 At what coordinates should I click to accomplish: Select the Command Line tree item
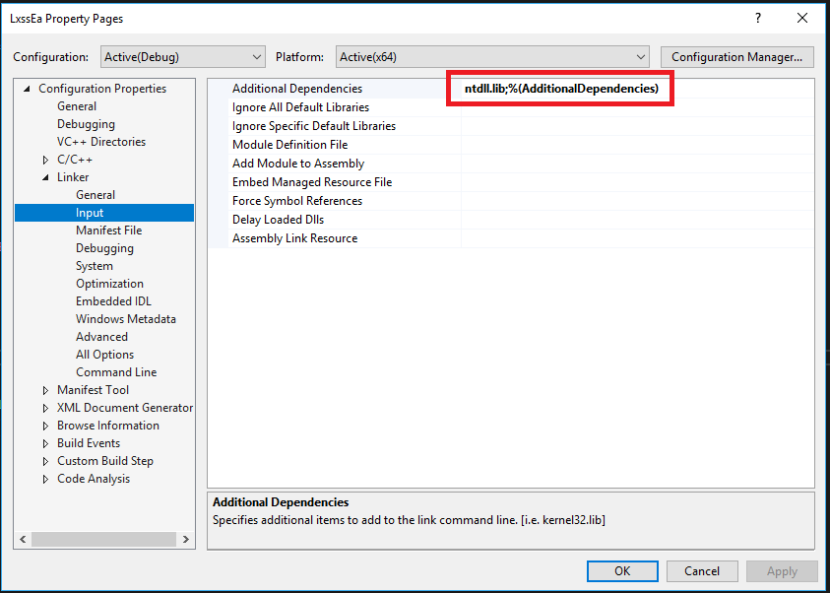point(114,371)
